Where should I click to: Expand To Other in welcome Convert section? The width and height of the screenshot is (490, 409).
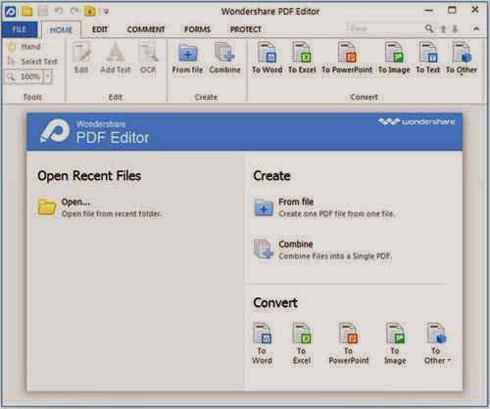(x=437, y=343)
